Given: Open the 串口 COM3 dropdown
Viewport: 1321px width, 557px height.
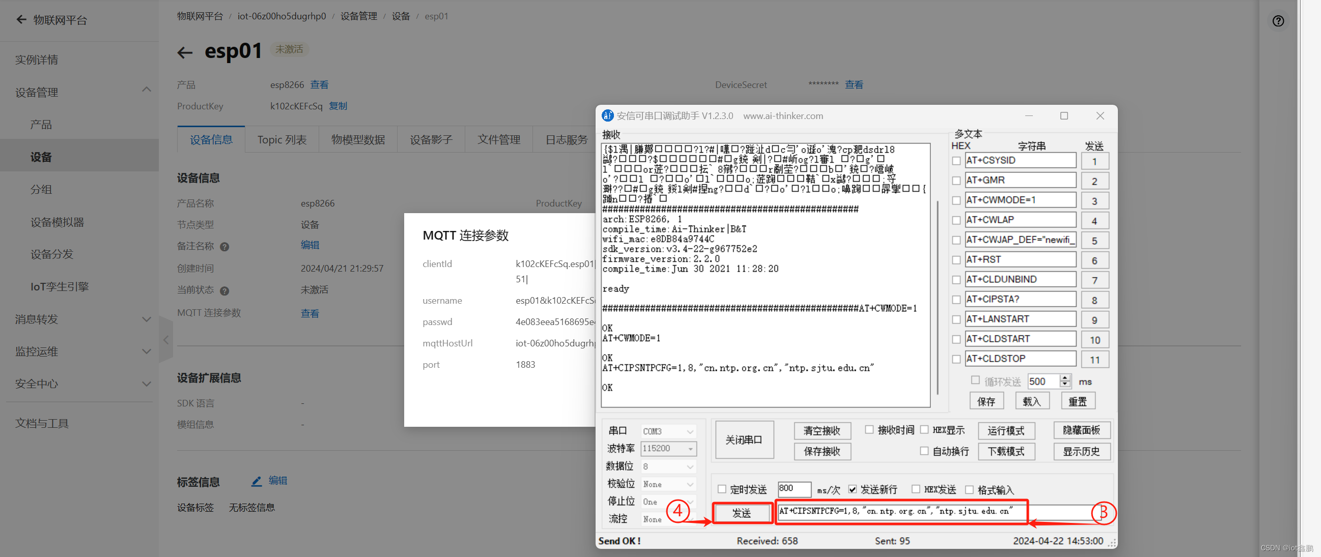Looking at the screenshot, I should 668,431.
